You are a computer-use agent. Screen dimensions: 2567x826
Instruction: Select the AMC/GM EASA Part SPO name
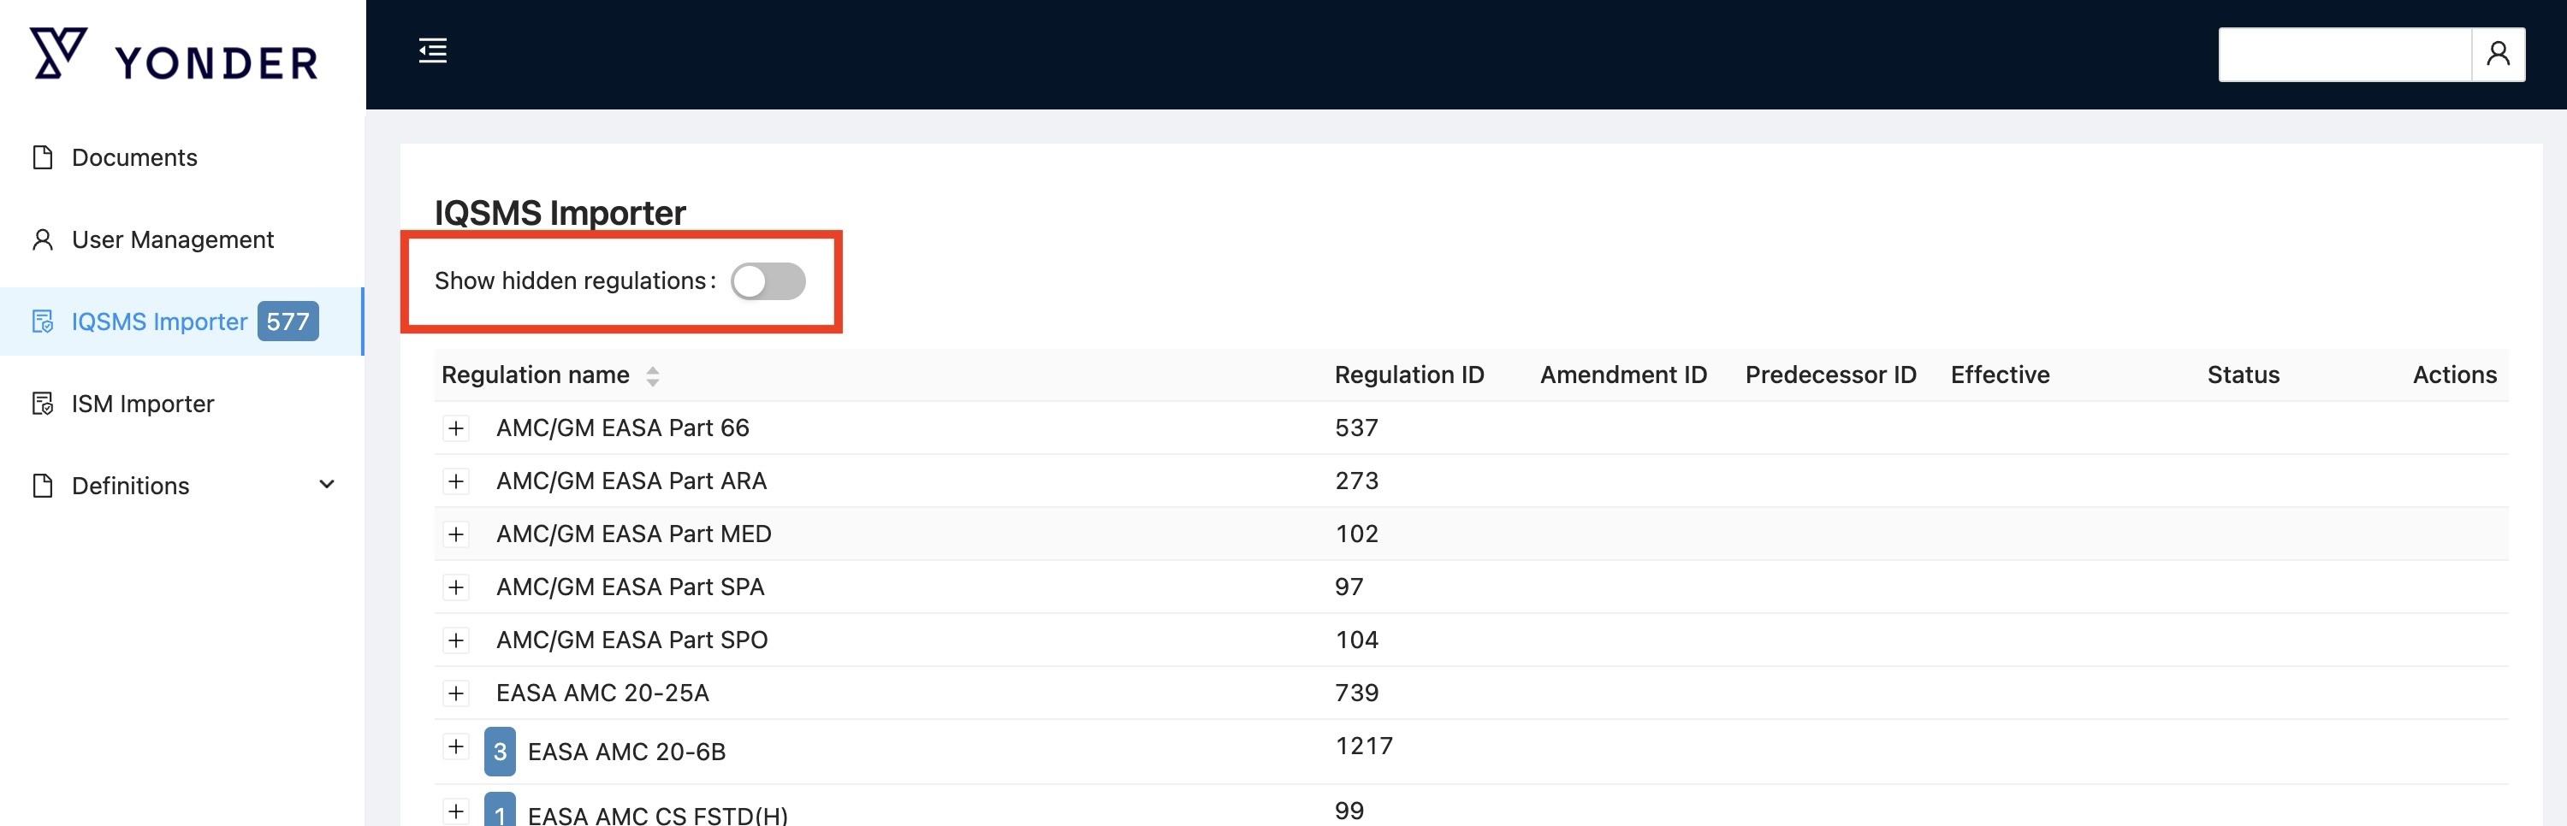pos(631,640)
